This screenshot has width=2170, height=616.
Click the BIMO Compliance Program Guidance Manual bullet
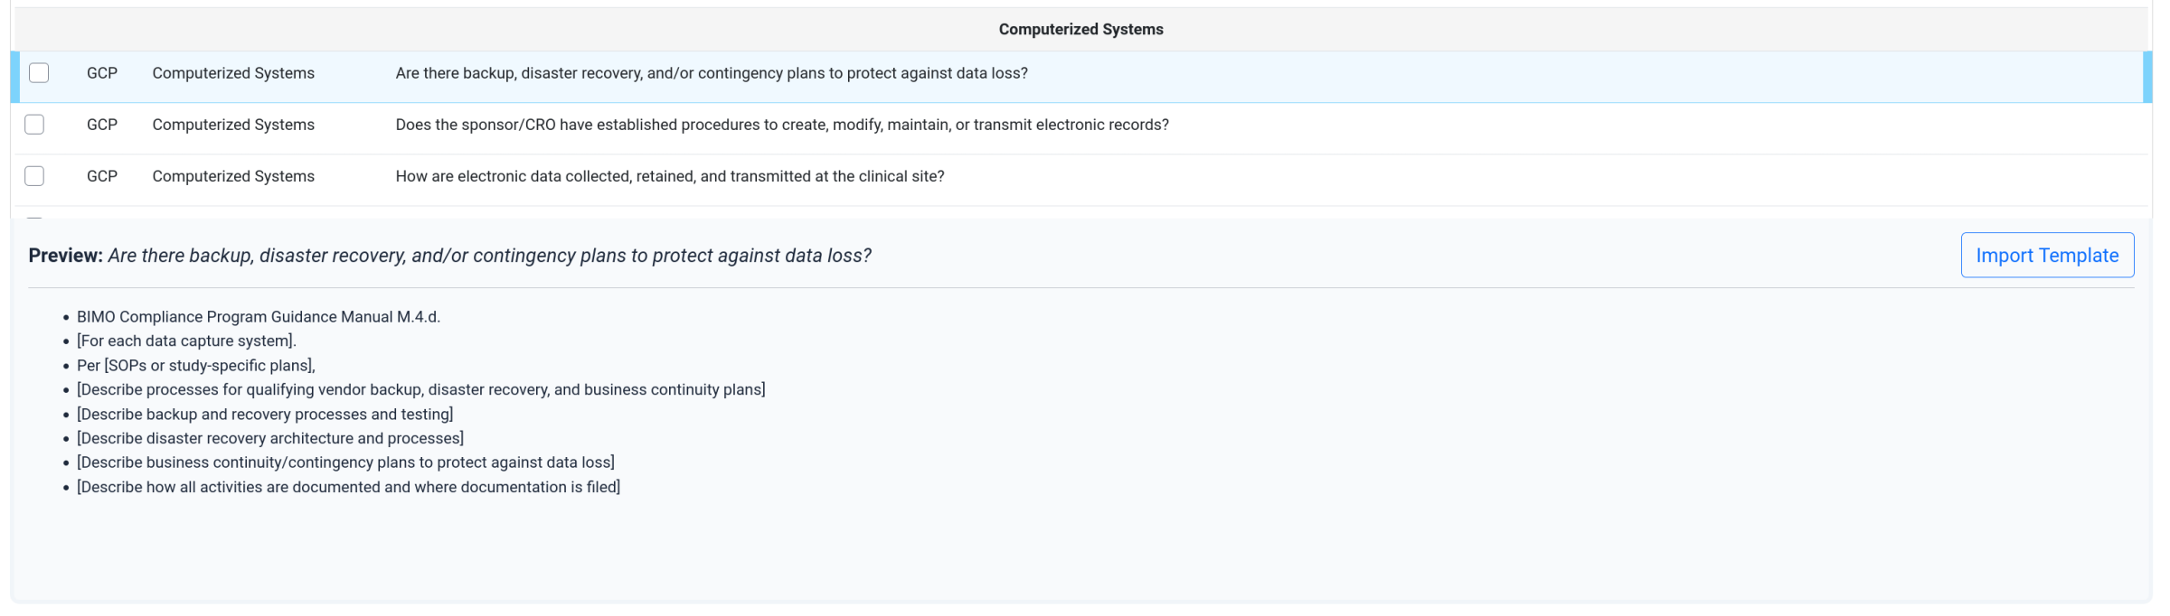(258, 317)
